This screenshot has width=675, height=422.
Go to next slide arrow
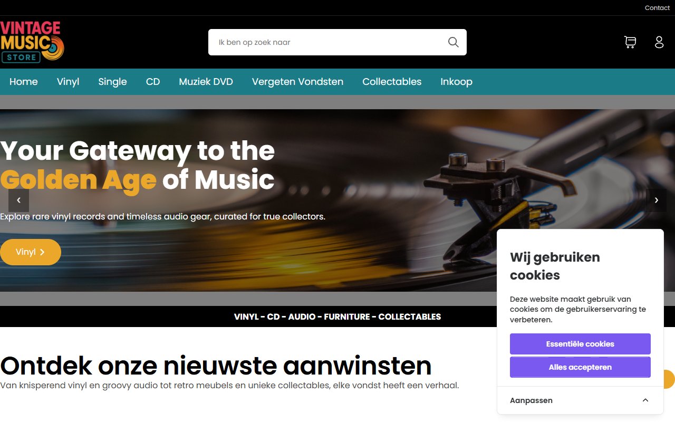[x=657, y=200]
